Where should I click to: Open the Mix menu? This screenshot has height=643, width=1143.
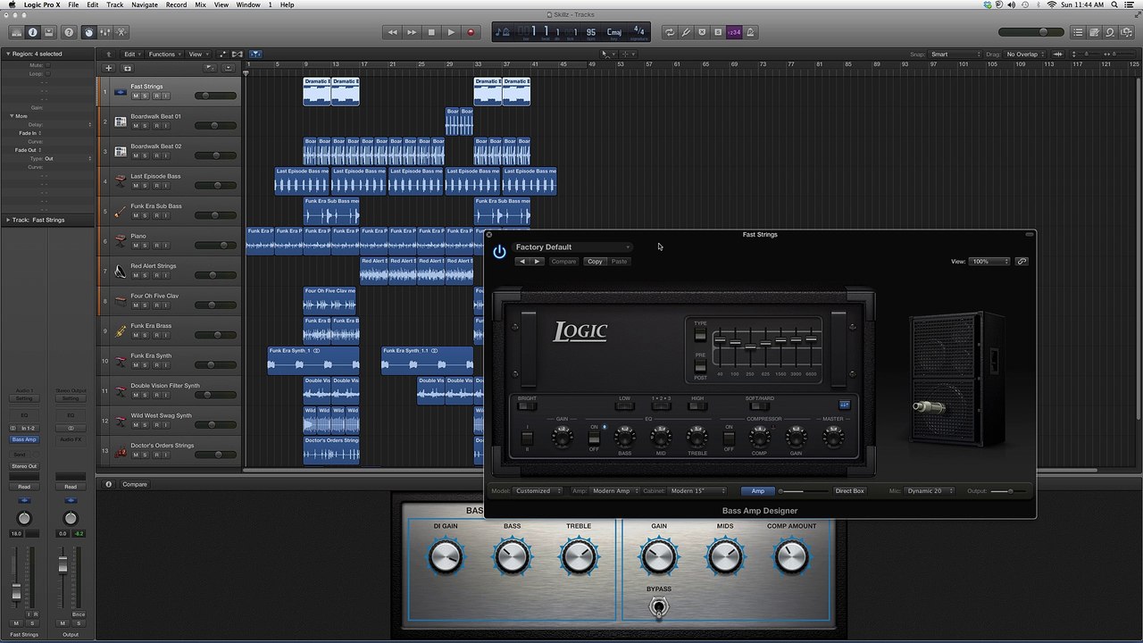(200, 5)
